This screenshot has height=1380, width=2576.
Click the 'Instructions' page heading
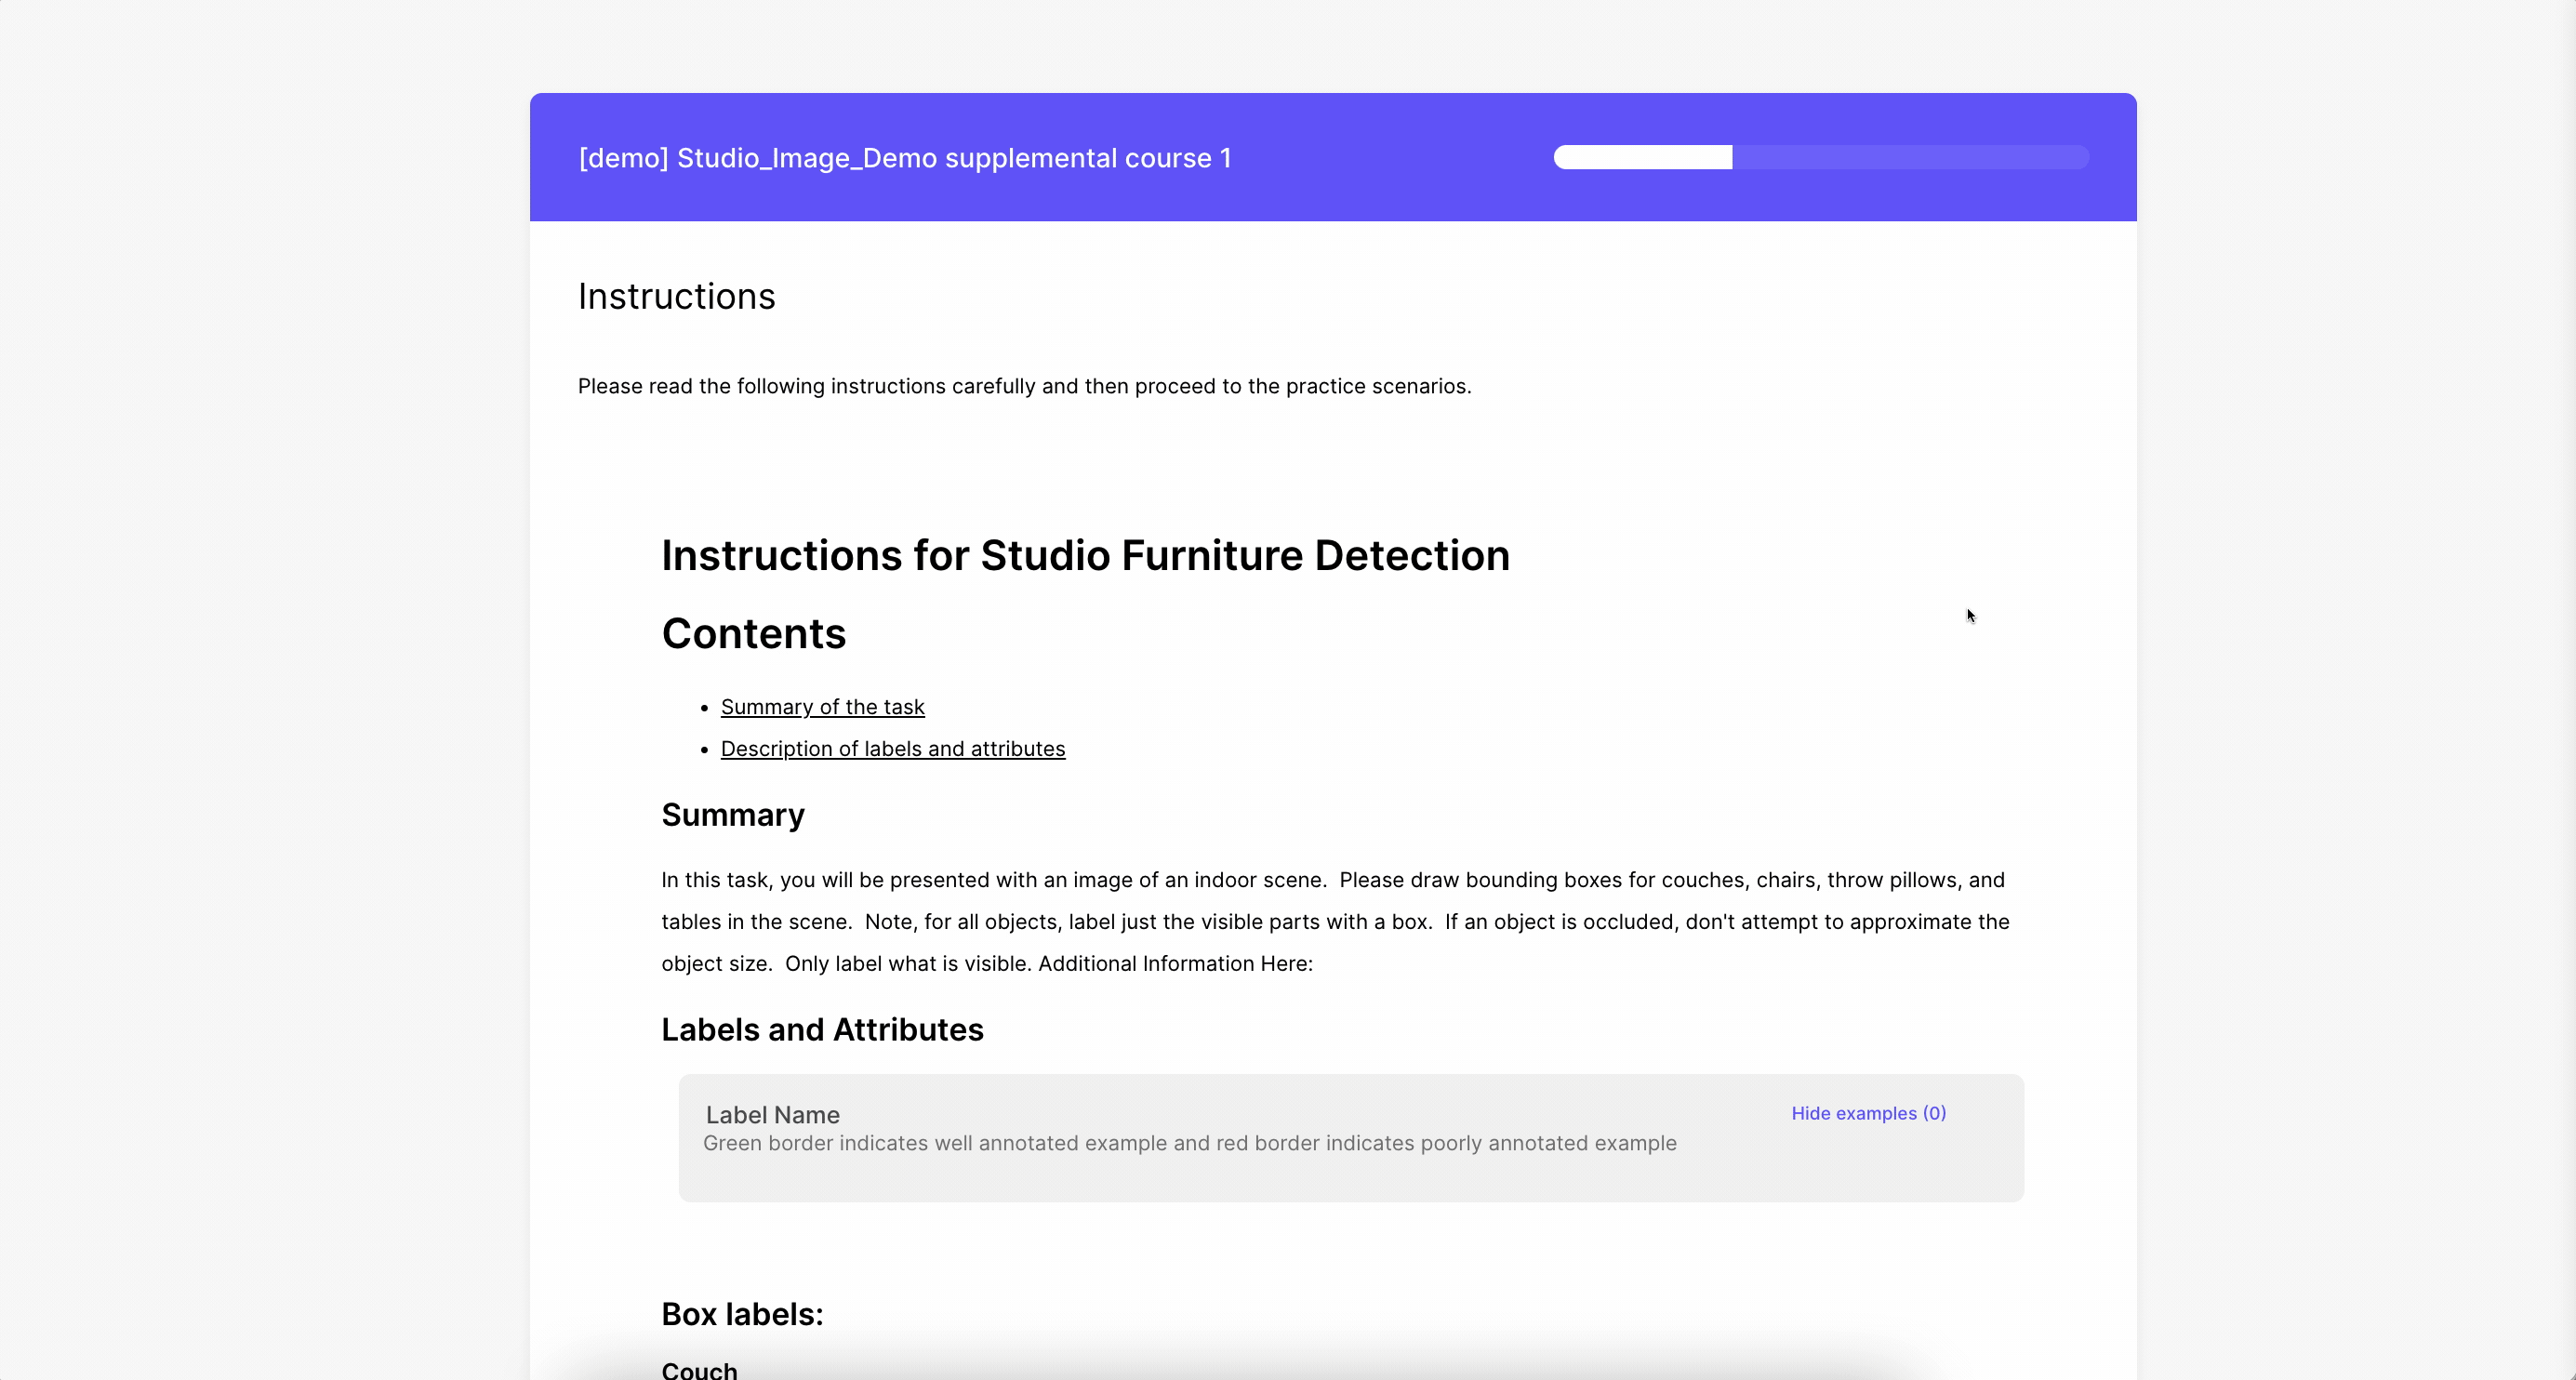676,297
